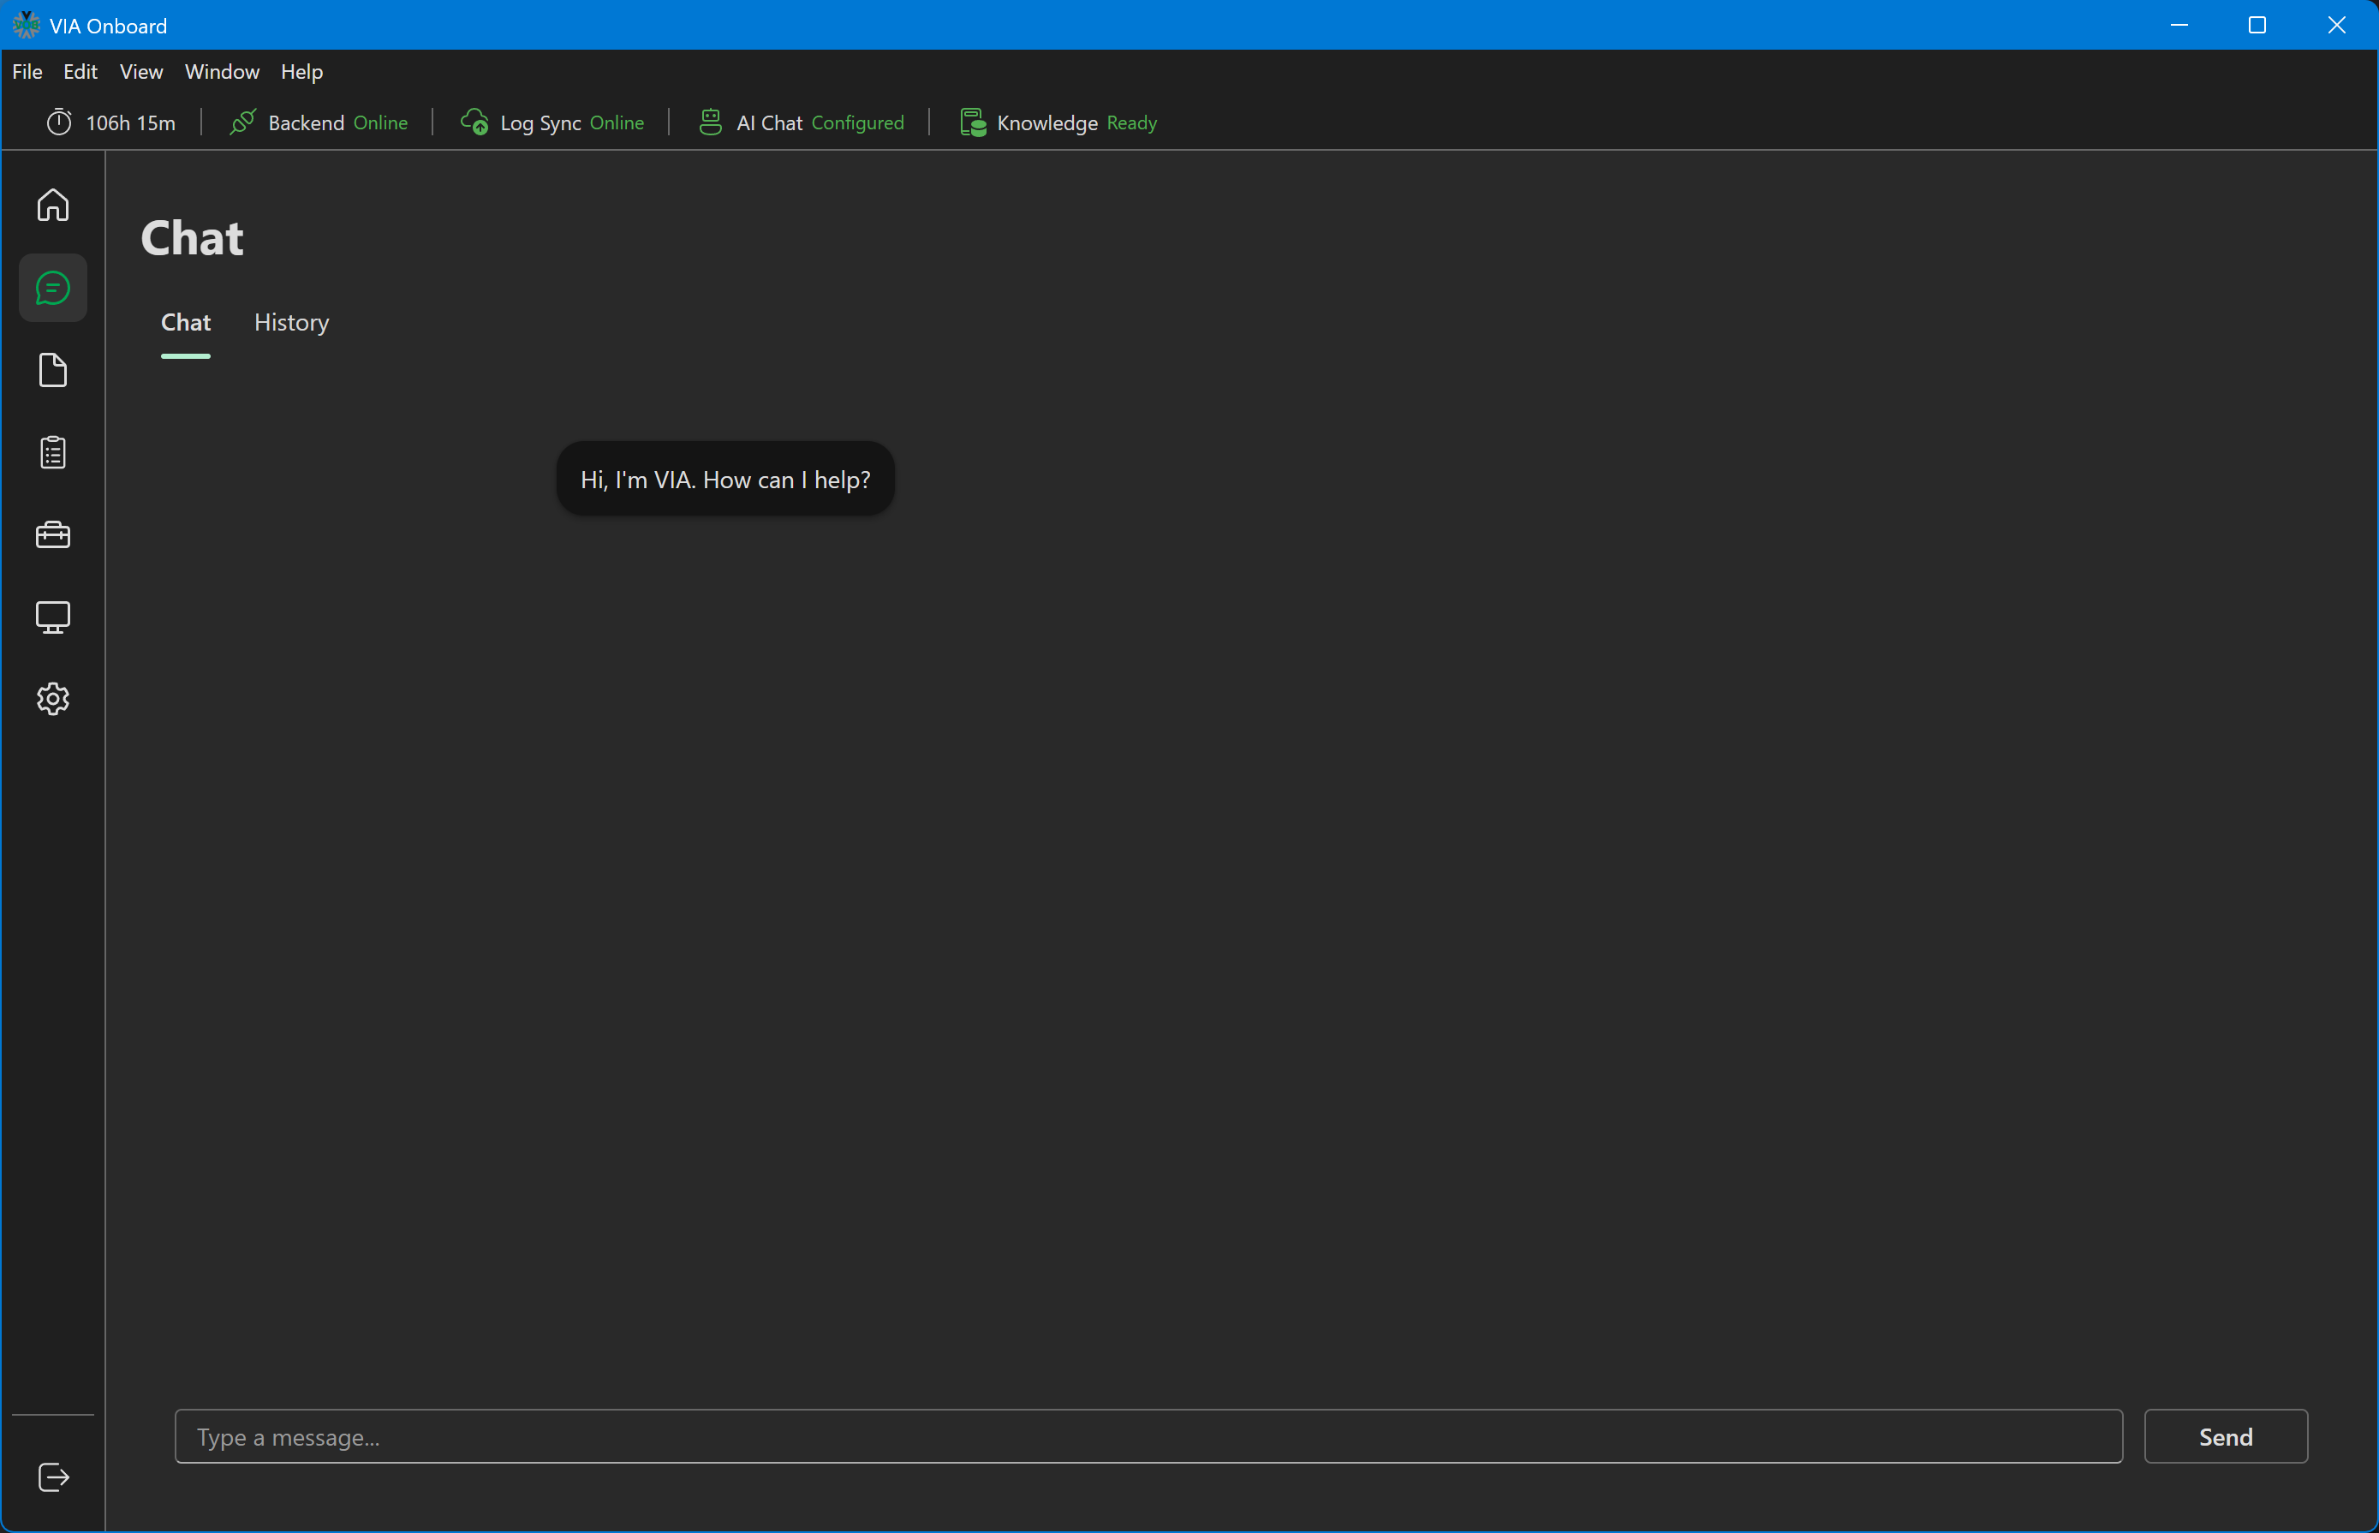Click the stopwatch timer icon
The width and height of the screenshot is (2379, 1533).
(x=60, y=122)
